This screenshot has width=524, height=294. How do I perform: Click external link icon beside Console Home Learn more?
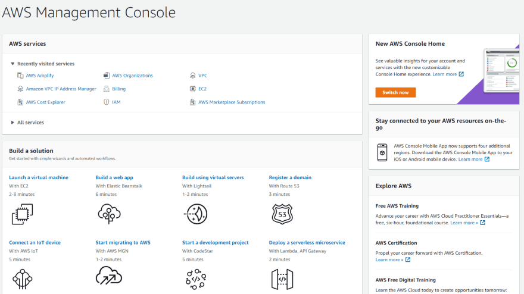461,74
